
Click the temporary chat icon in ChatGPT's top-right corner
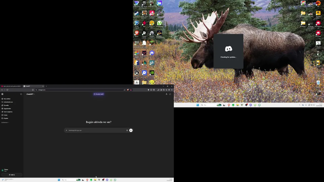tap(170, 94)
